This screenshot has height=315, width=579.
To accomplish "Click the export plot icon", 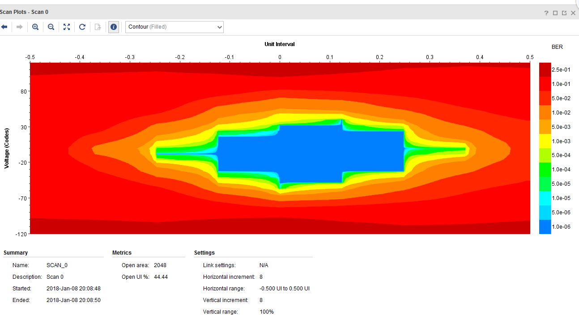I will pyautogui.click(x=98, y=27).
